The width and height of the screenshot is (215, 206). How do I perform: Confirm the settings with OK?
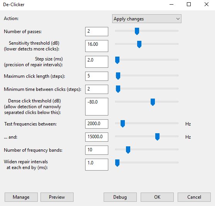pyautogui.click(x=157, y=197)
